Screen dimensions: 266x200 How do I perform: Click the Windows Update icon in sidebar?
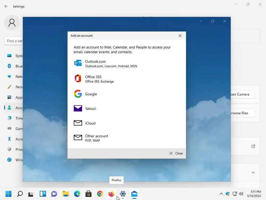(9, 160)
